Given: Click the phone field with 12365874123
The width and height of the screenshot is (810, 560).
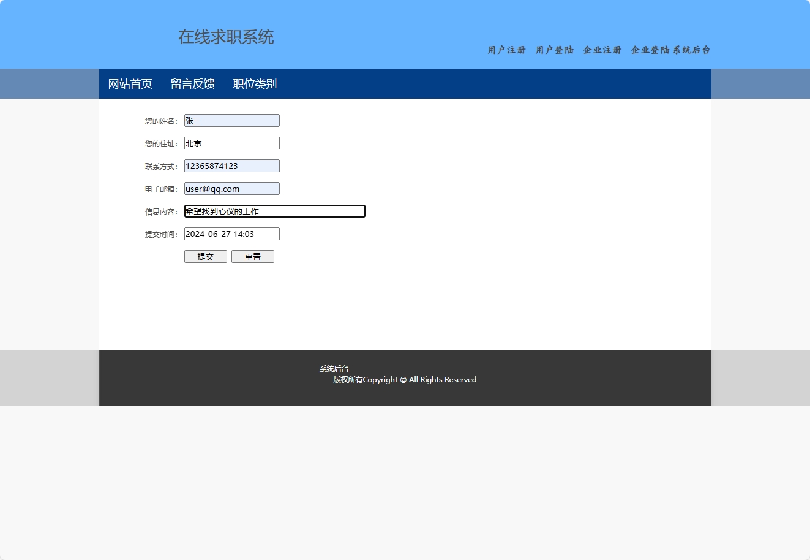Looking at the screenshot, I should pos(231,165).
